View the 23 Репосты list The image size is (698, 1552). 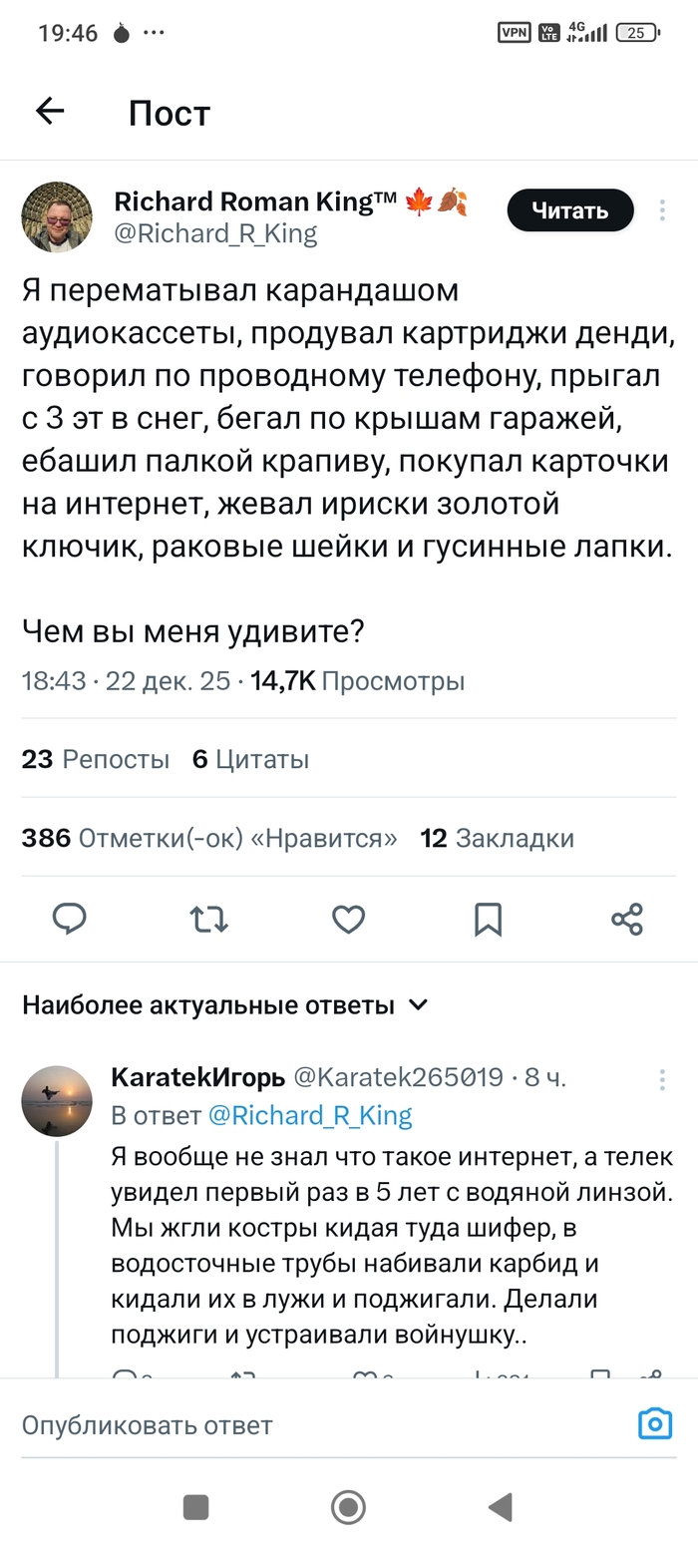(96, 759)
